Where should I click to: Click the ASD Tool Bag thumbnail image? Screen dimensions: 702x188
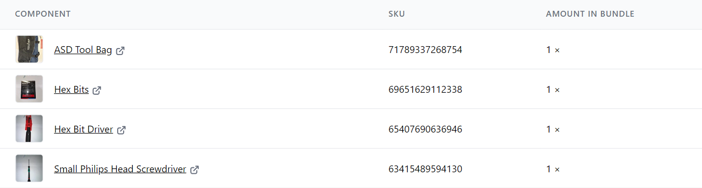[29, 49]
